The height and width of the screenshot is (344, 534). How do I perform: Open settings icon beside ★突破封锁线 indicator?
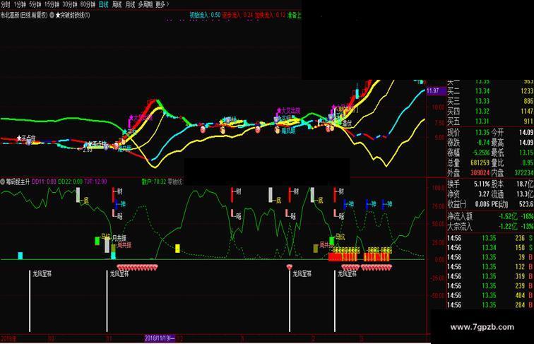point(52,15)
